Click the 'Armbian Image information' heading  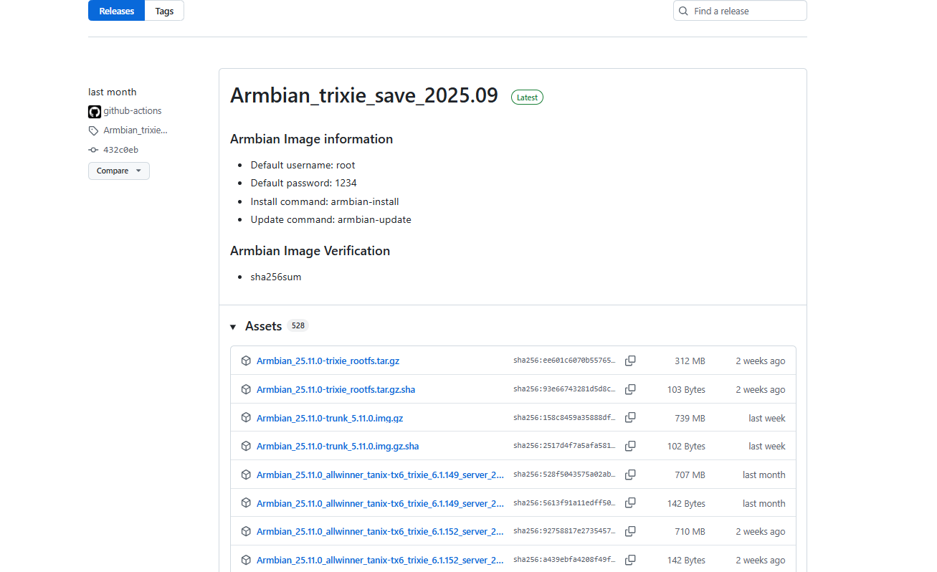[x=311, y=139]
